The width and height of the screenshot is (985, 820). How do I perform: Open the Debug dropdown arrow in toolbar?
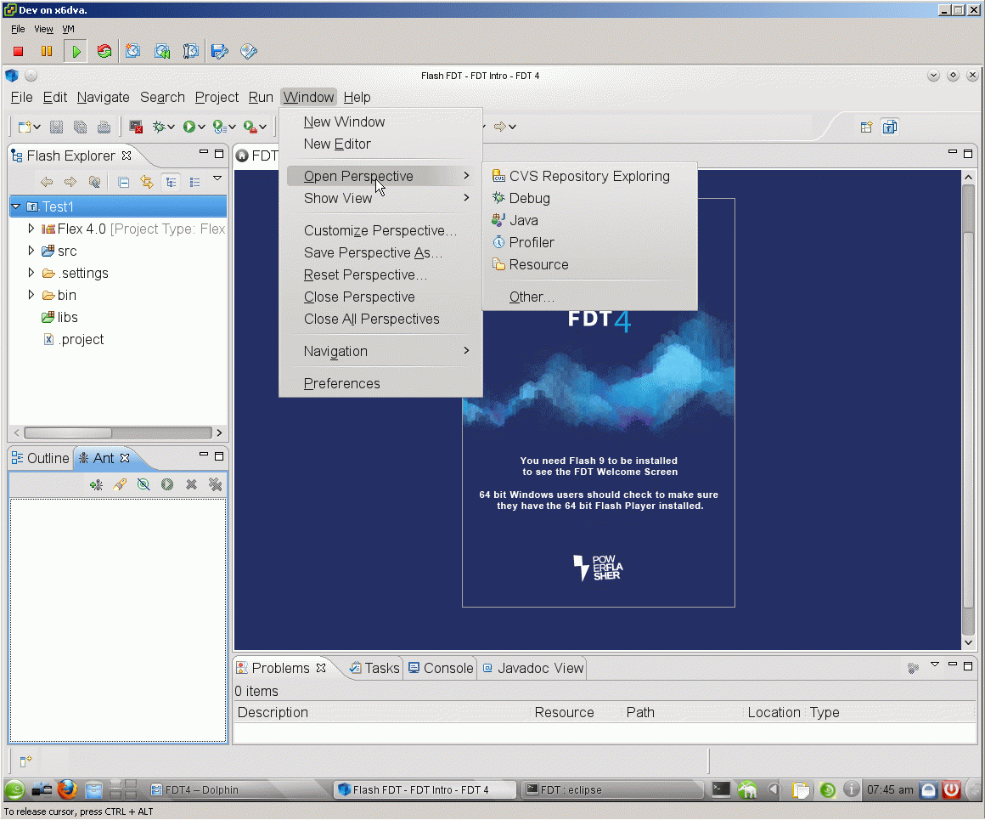171,127
